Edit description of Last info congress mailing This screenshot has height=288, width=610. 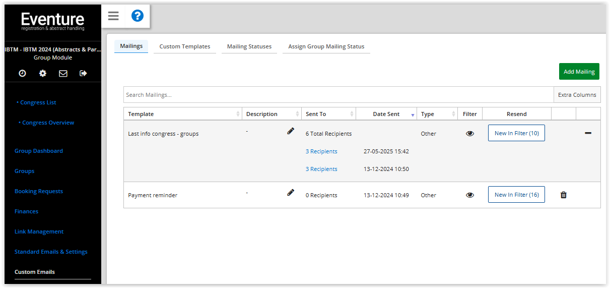[291, 131]
